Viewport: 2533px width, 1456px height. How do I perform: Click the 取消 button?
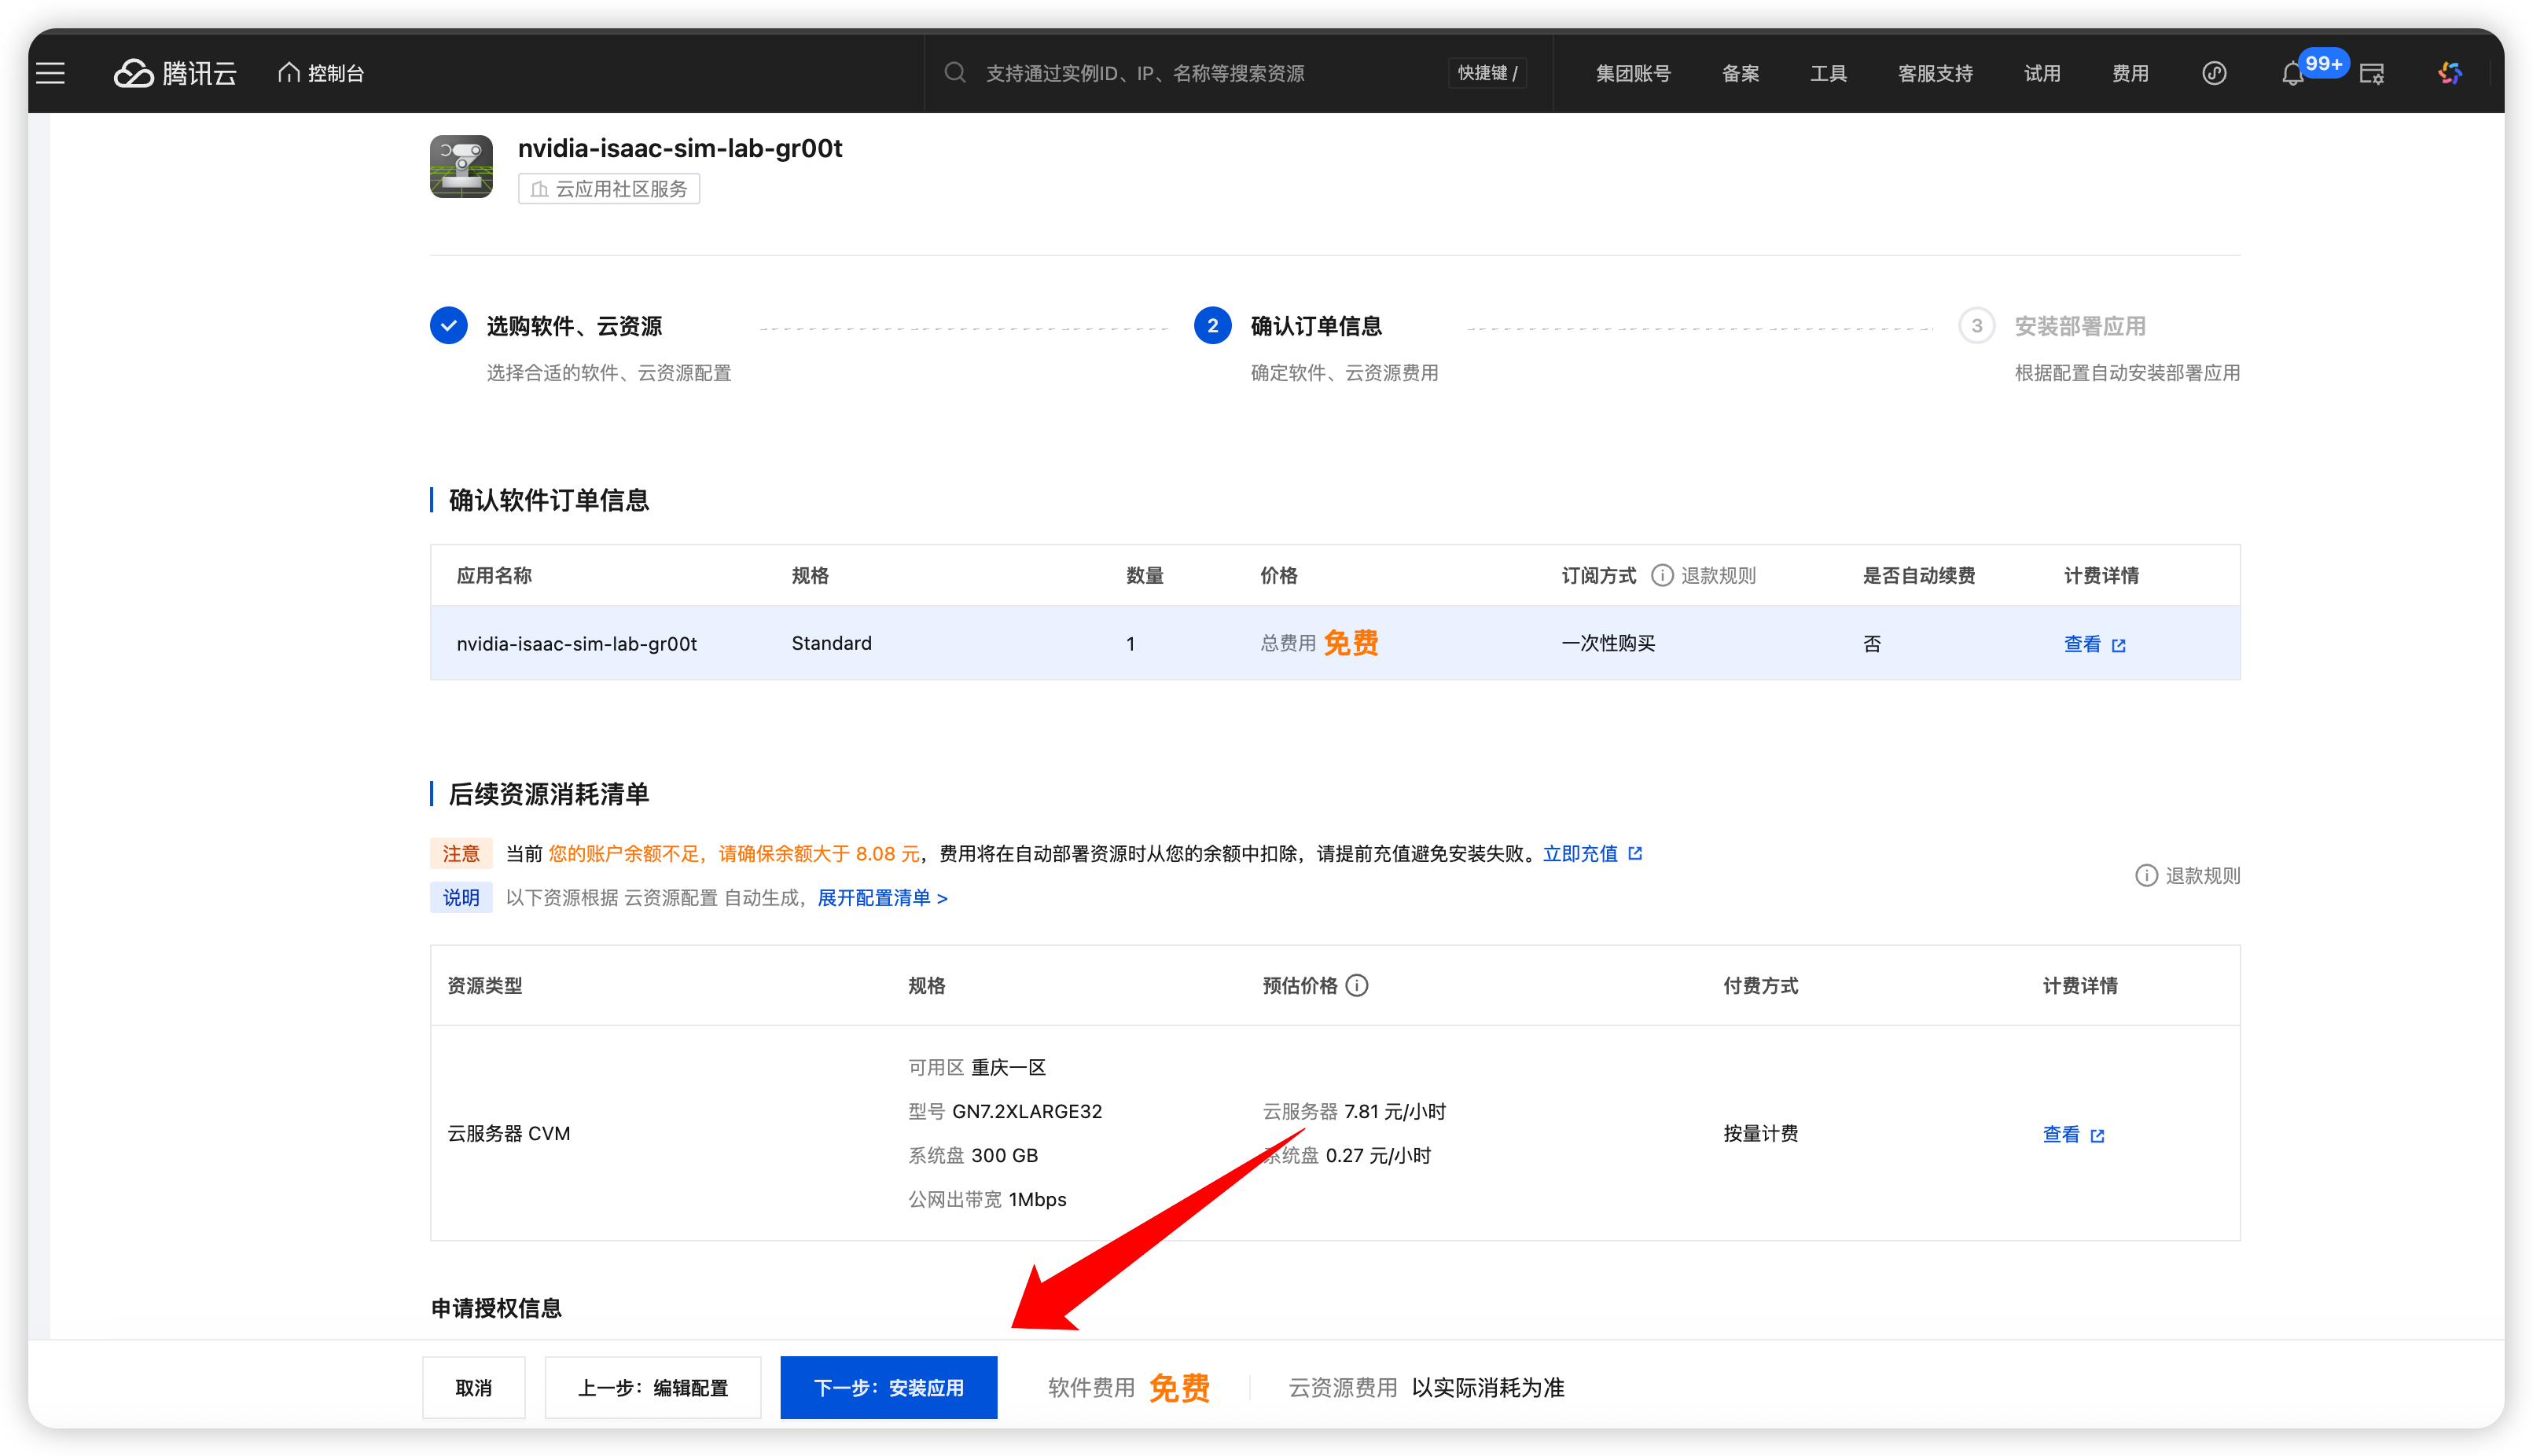473,1387
